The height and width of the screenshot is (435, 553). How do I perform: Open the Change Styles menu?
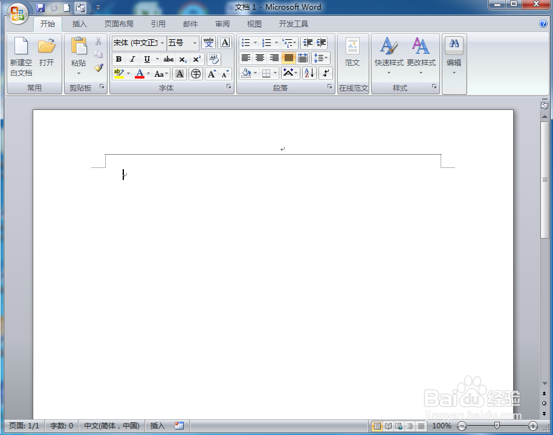(421, 56)
